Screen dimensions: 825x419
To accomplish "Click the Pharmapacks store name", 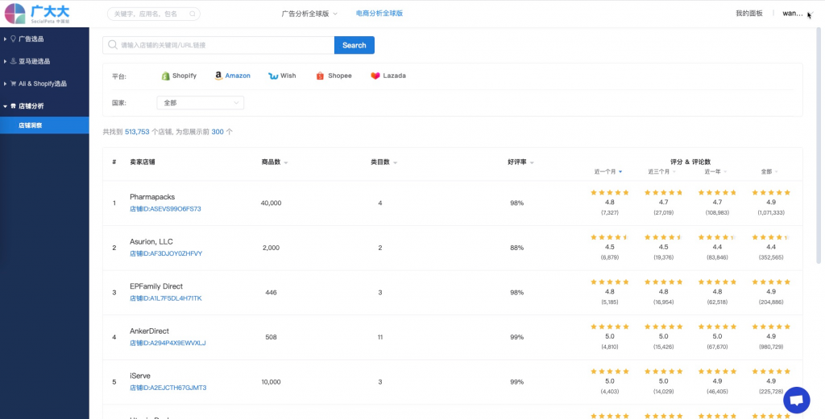I will 152,197.
